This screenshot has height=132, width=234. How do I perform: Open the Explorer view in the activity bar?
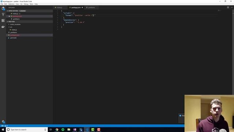pos(3,8)
